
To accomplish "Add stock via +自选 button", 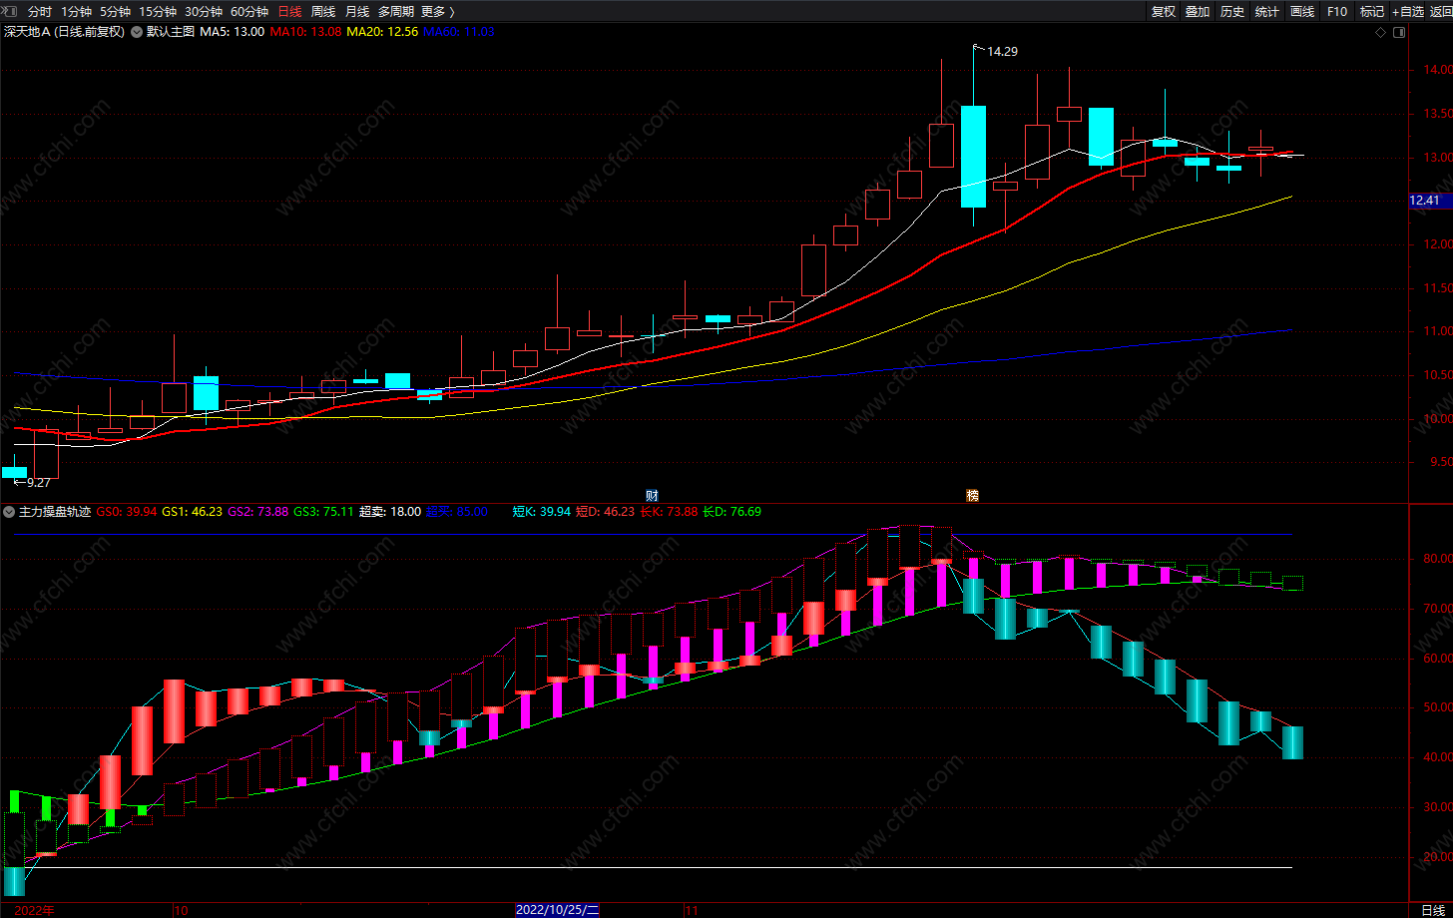I will tap(1408, 12).
